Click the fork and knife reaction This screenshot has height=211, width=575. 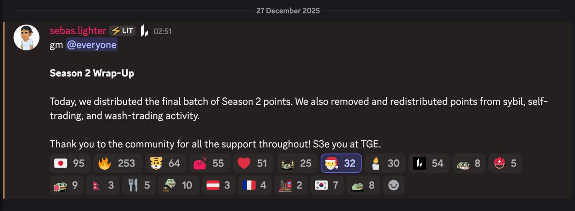tap(138, 185)
